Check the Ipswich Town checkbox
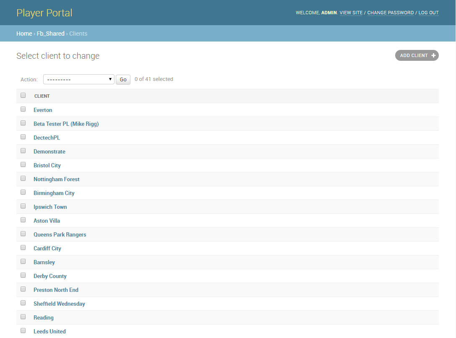This screenshot has width=456, height=338. point(23,206)
